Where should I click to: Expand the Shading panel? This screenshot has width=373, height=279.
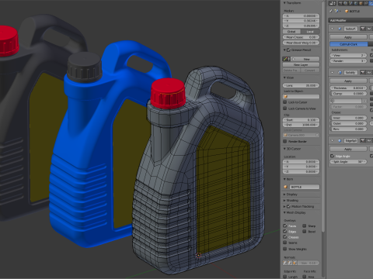(x=284, y=201)
